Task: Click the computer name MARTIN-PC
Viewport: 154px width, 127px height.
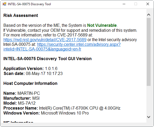Action: [29, 93]
